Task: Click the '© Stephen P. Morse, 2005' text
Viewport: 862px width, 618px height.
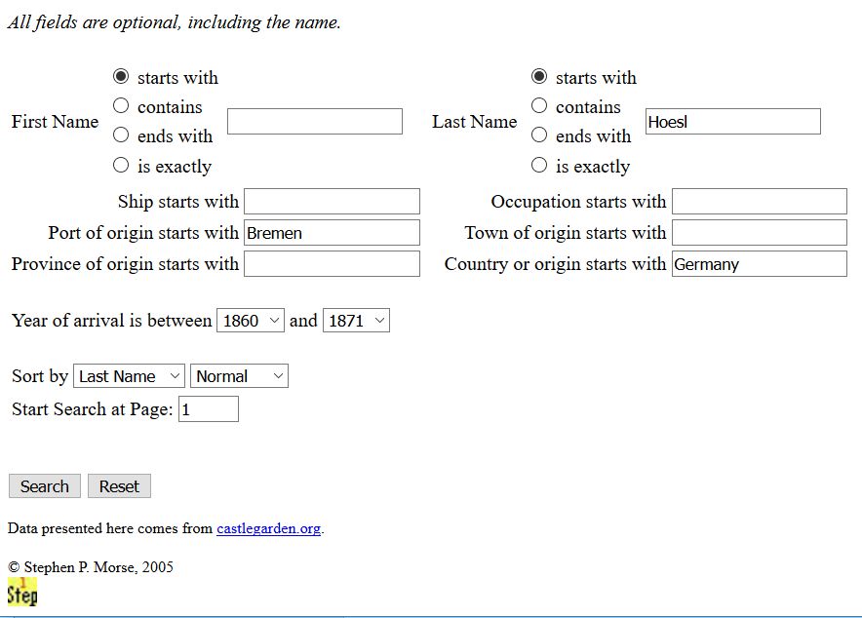Action: (91, 567)
